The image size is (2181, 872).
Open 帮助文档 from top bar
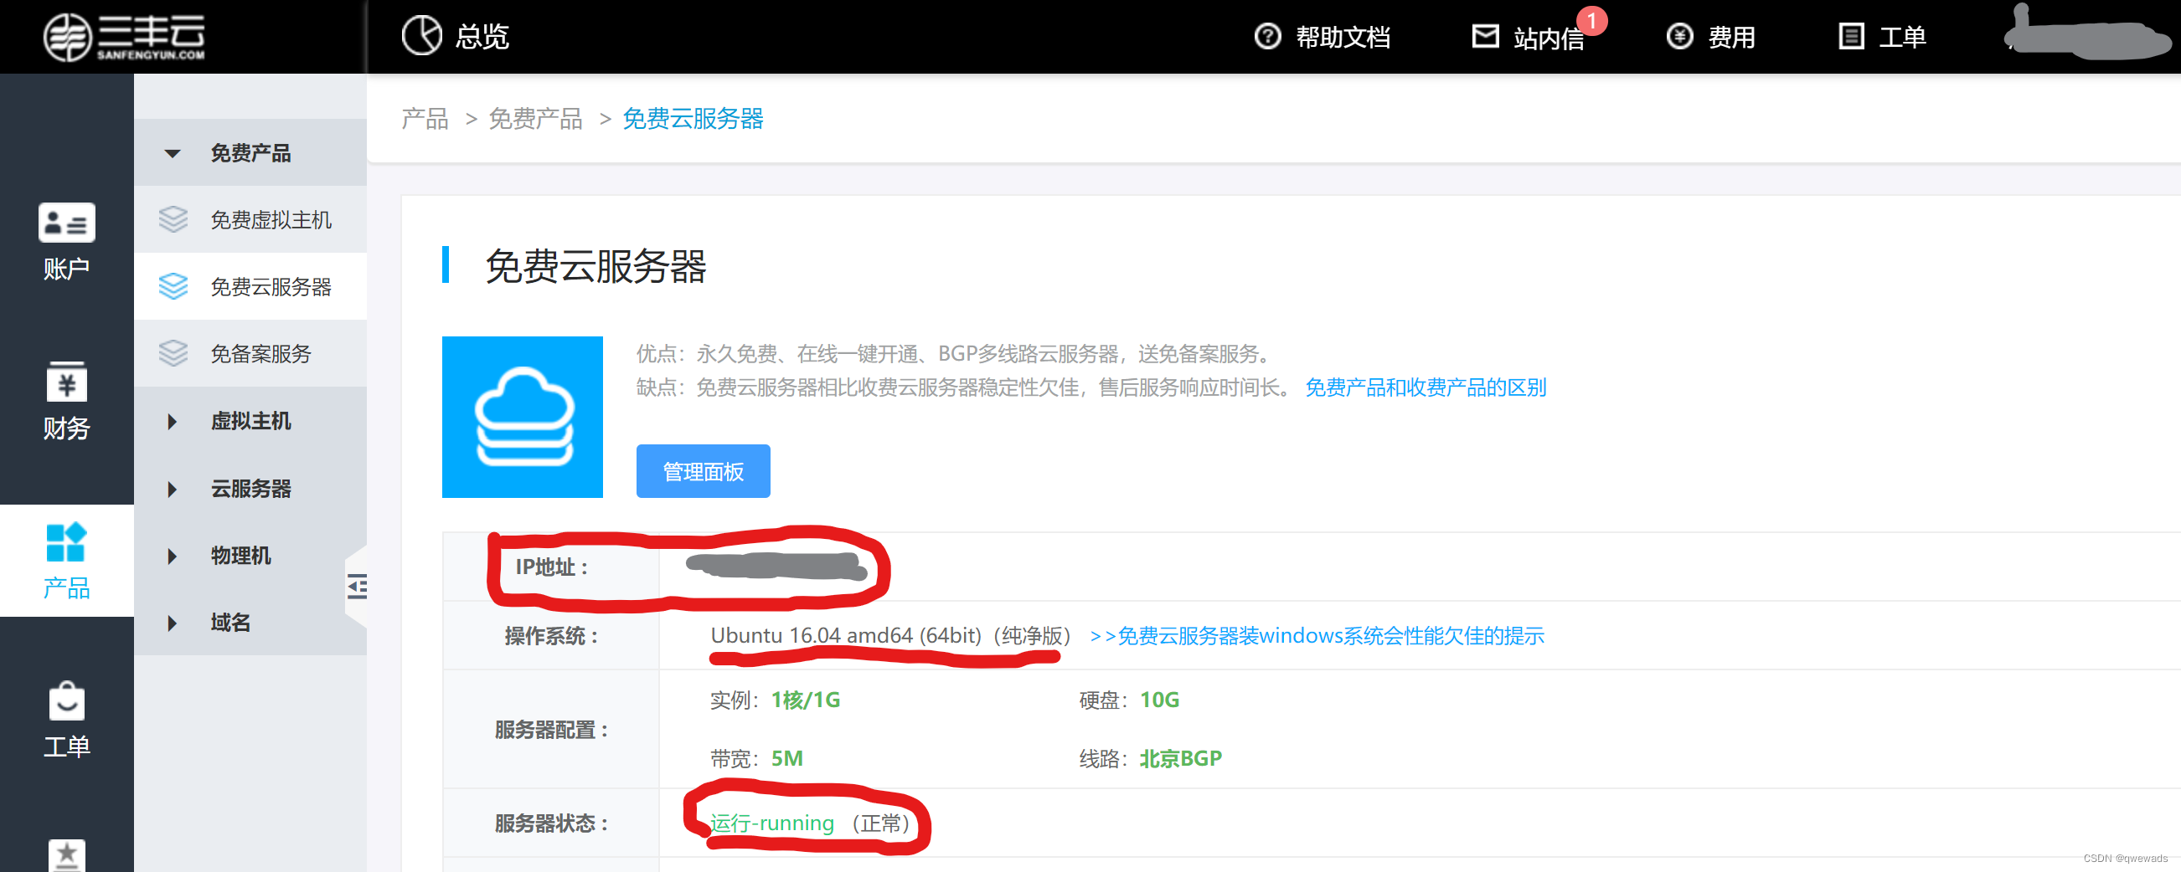(x=1343, y=37)
